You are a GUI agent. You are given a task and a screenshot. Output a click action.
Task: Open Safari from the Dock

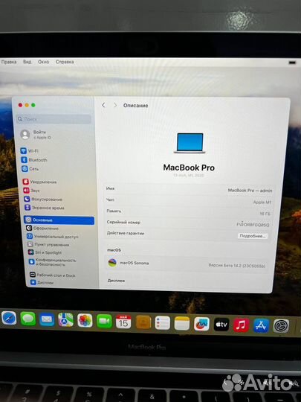pyautogui.click(x=9, y=319)
